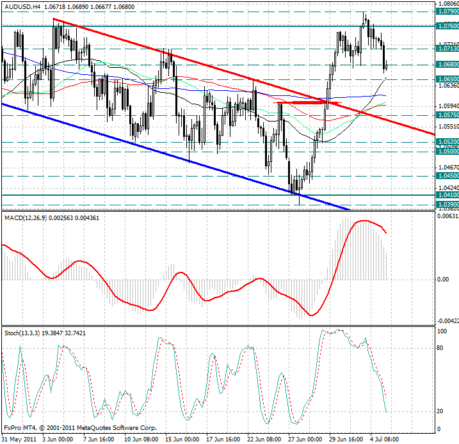Select the 1.0575 price level label

(447, 115)
